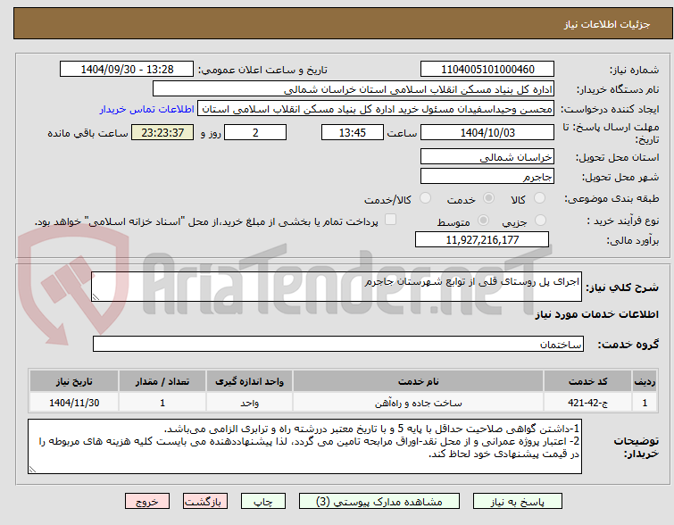Click the بازگشت back button
The height and width of the screenshot is (525, 674).
pyautogui.click(x=205, y=502)
